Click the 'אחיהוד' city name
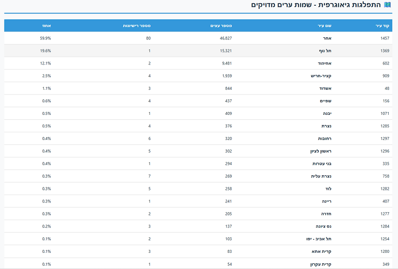This screenshot has height=269, width=398. click(x=325, y=63)
